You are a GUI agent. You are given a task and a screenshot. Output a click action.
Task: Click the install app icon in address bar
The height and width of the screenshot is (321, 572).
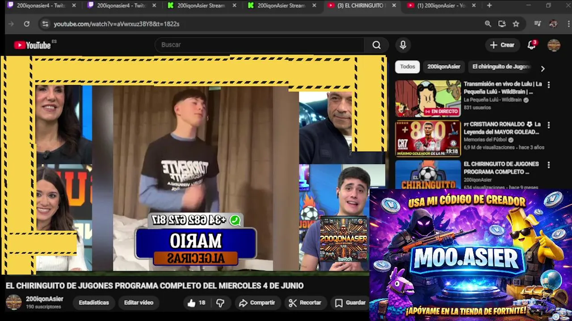[x=502, y=24]
